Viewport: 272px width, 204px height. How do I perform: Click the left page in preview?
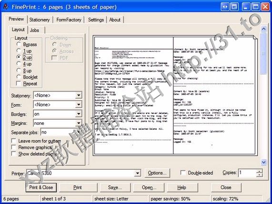(134, 95)
